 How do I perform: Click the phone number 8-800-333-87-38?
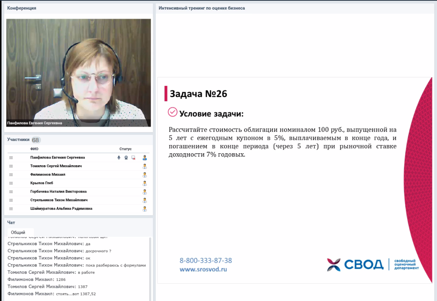click(206, 260)
